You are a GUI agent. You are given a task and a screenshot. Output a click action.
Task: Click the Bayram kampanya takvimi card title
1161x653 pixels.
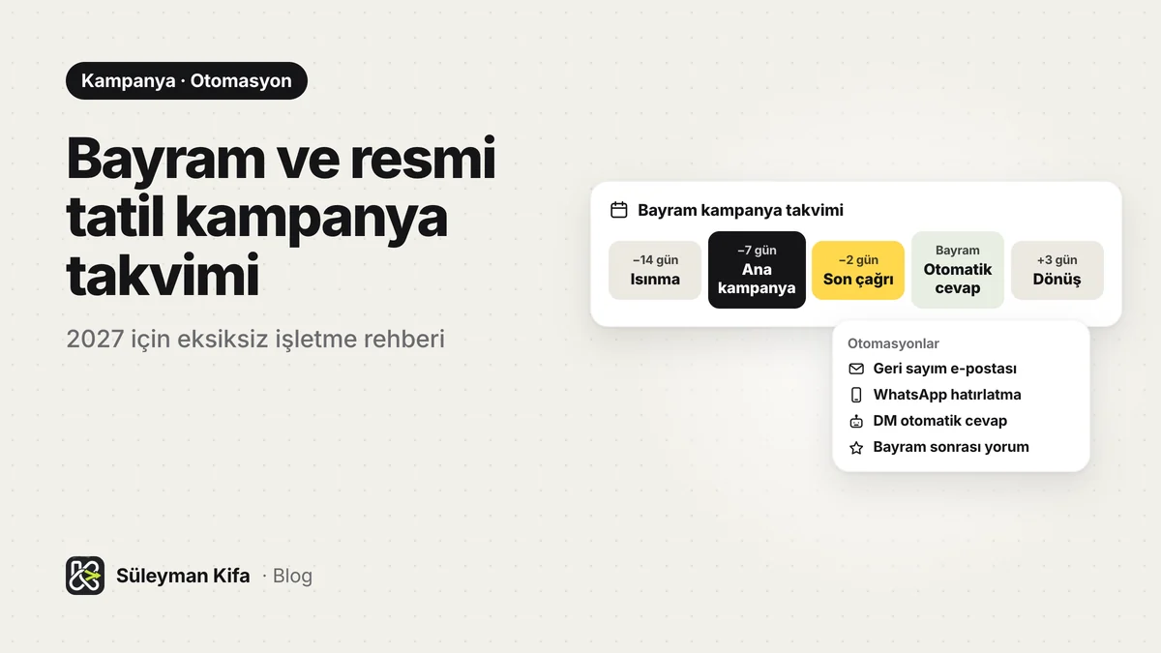click(x=740, y=210)
